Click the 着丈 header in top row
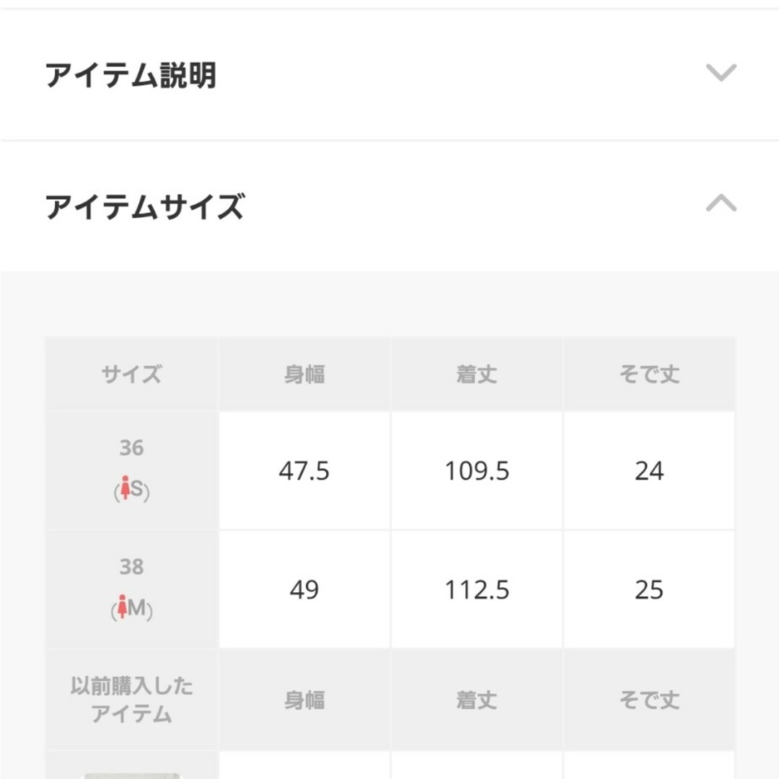This screenshot has height=779, width=779. (477, 374)
